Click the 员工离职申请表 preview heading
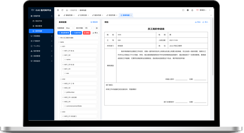 [156, 29]
